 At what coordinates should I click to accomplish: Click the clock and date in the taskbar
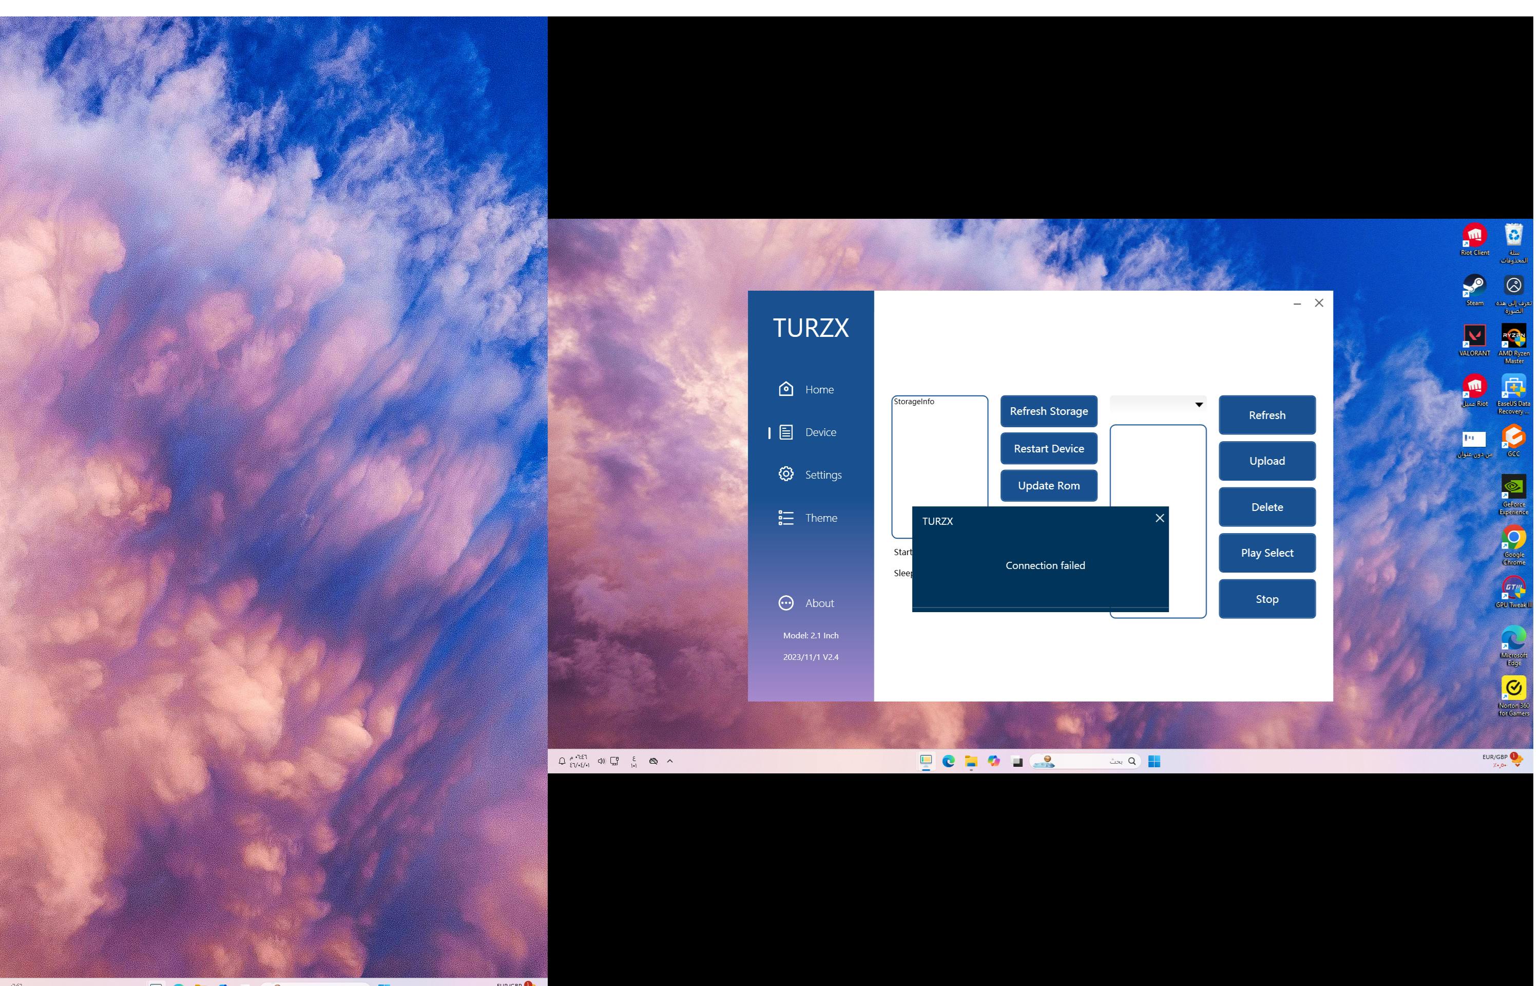click(580, 761)
